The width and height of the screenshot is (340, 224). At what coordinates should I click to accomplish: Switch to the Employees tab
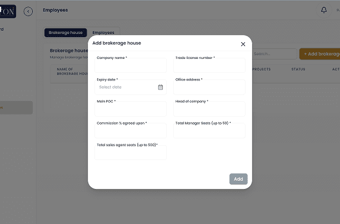pyautogui.click(x=103, y=33)
